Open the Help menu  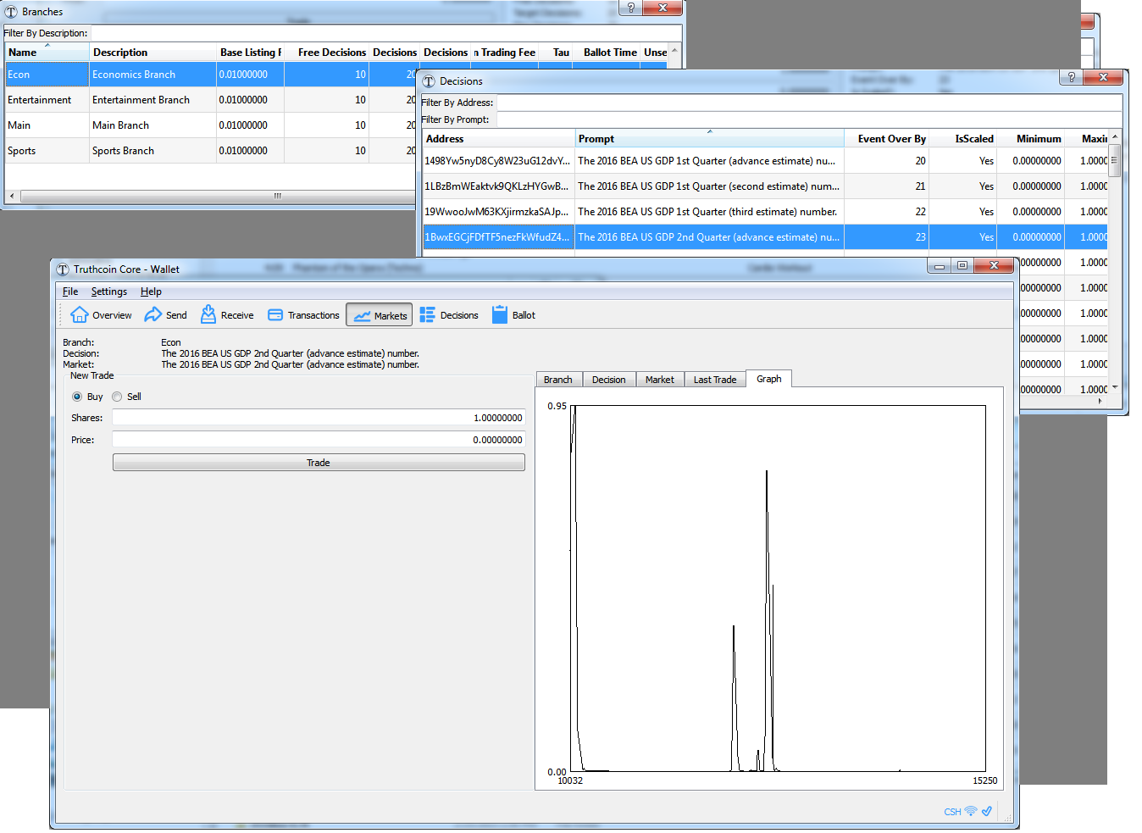pos(151,292)
